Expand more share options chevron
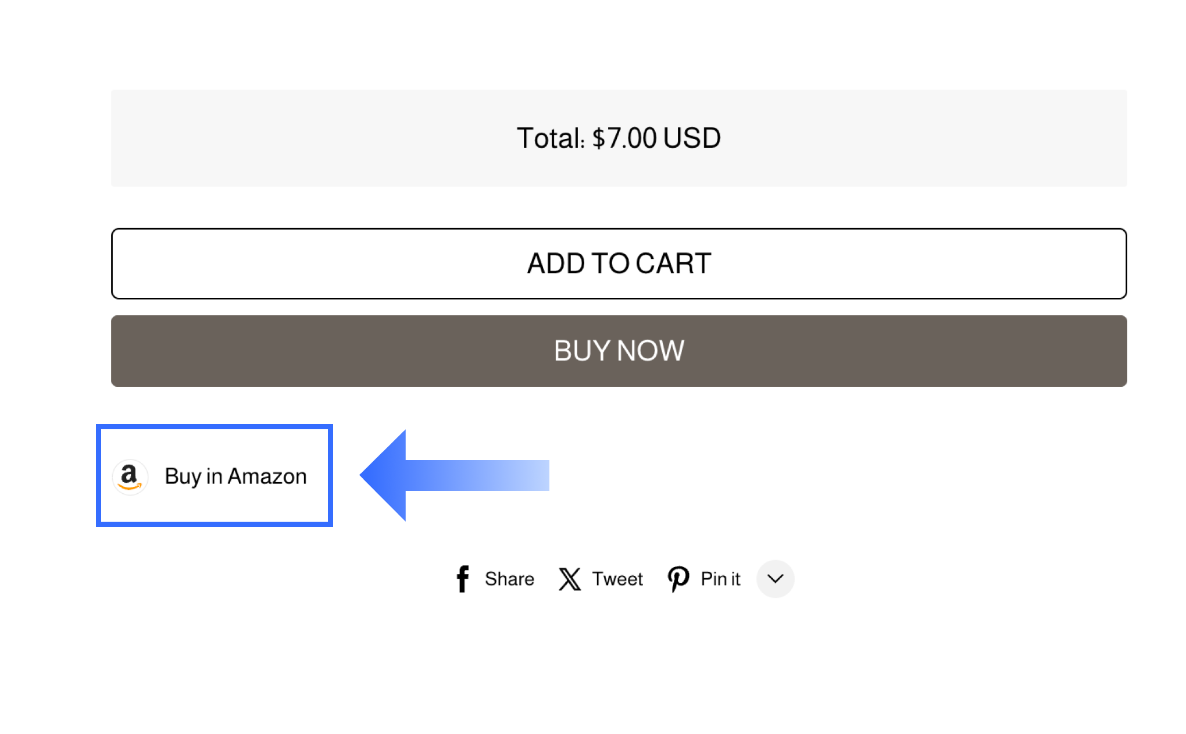 [x=775, y=579]
